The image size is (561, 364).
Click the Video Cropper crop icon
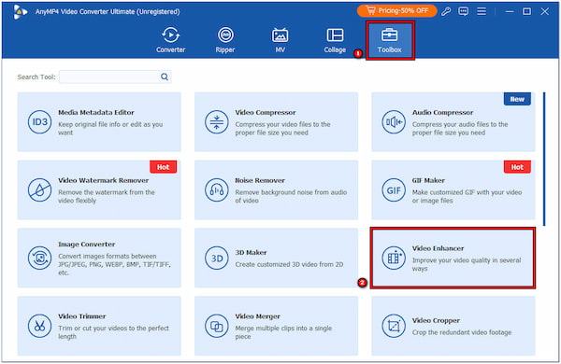click(x=394, y=326)
